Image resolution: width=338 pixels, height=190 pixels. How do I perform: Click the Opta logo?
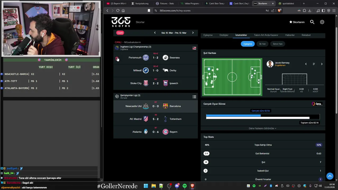click(317, 104)
